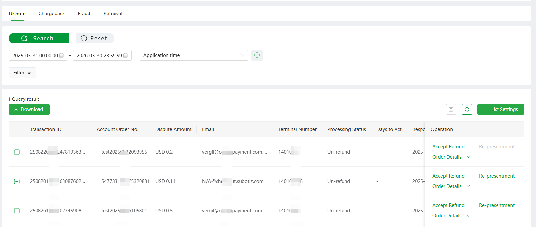Click greyed Re-presentment in USD 0.2 row
Screen dimensions: 536x227
coord(497,147)
